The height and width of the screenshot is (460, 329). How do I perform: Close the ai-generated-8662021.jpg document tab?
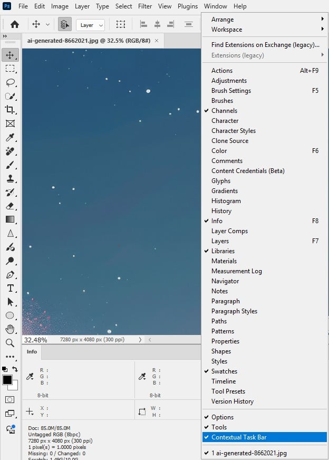pos(157,41)
